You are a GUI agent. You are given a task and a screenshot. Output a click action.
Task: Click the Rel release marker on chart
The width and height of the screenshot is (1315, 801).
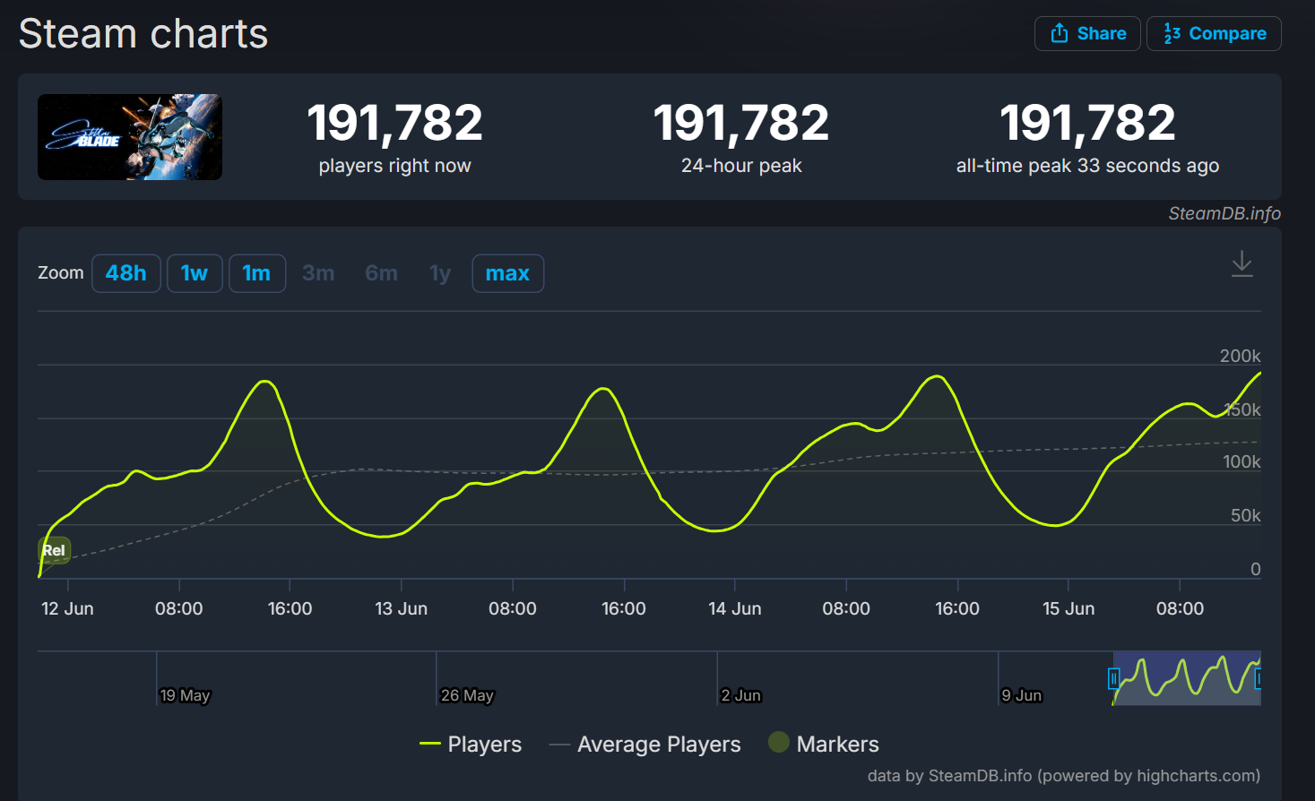click(54, 550)
